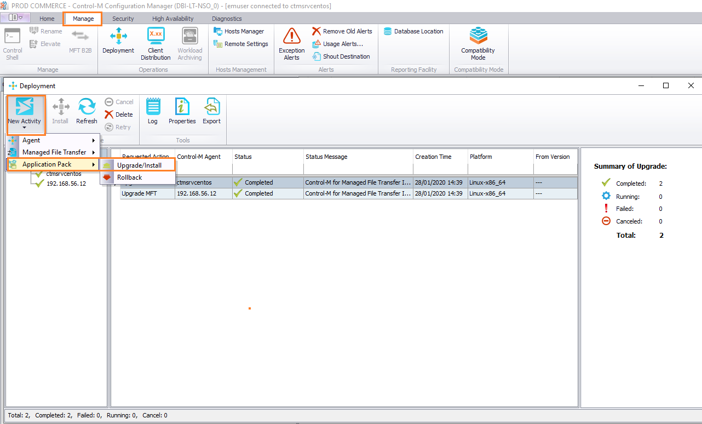702x424 pixels.
Task: Sort by From Version column
Action: pyautogui.click(x=555, y=157)
